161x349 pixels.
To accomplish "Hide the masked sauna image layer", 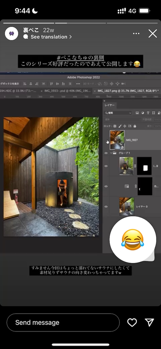I will (x=106, y=166).
